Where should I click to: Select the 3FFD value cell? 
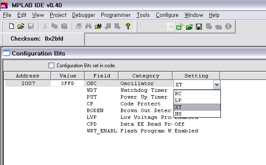(68, 83)
